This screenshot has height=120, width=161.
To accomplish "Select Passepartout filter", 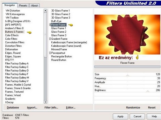I will click(x=58, y=53).
